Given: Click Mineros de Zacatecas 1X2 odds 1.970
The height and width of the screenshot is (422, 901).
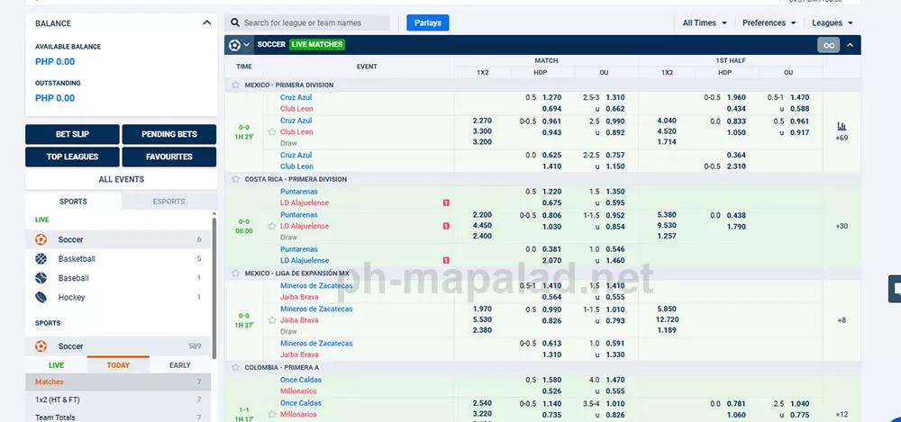Looking at the screenshot, I should (x=482, y=310).
